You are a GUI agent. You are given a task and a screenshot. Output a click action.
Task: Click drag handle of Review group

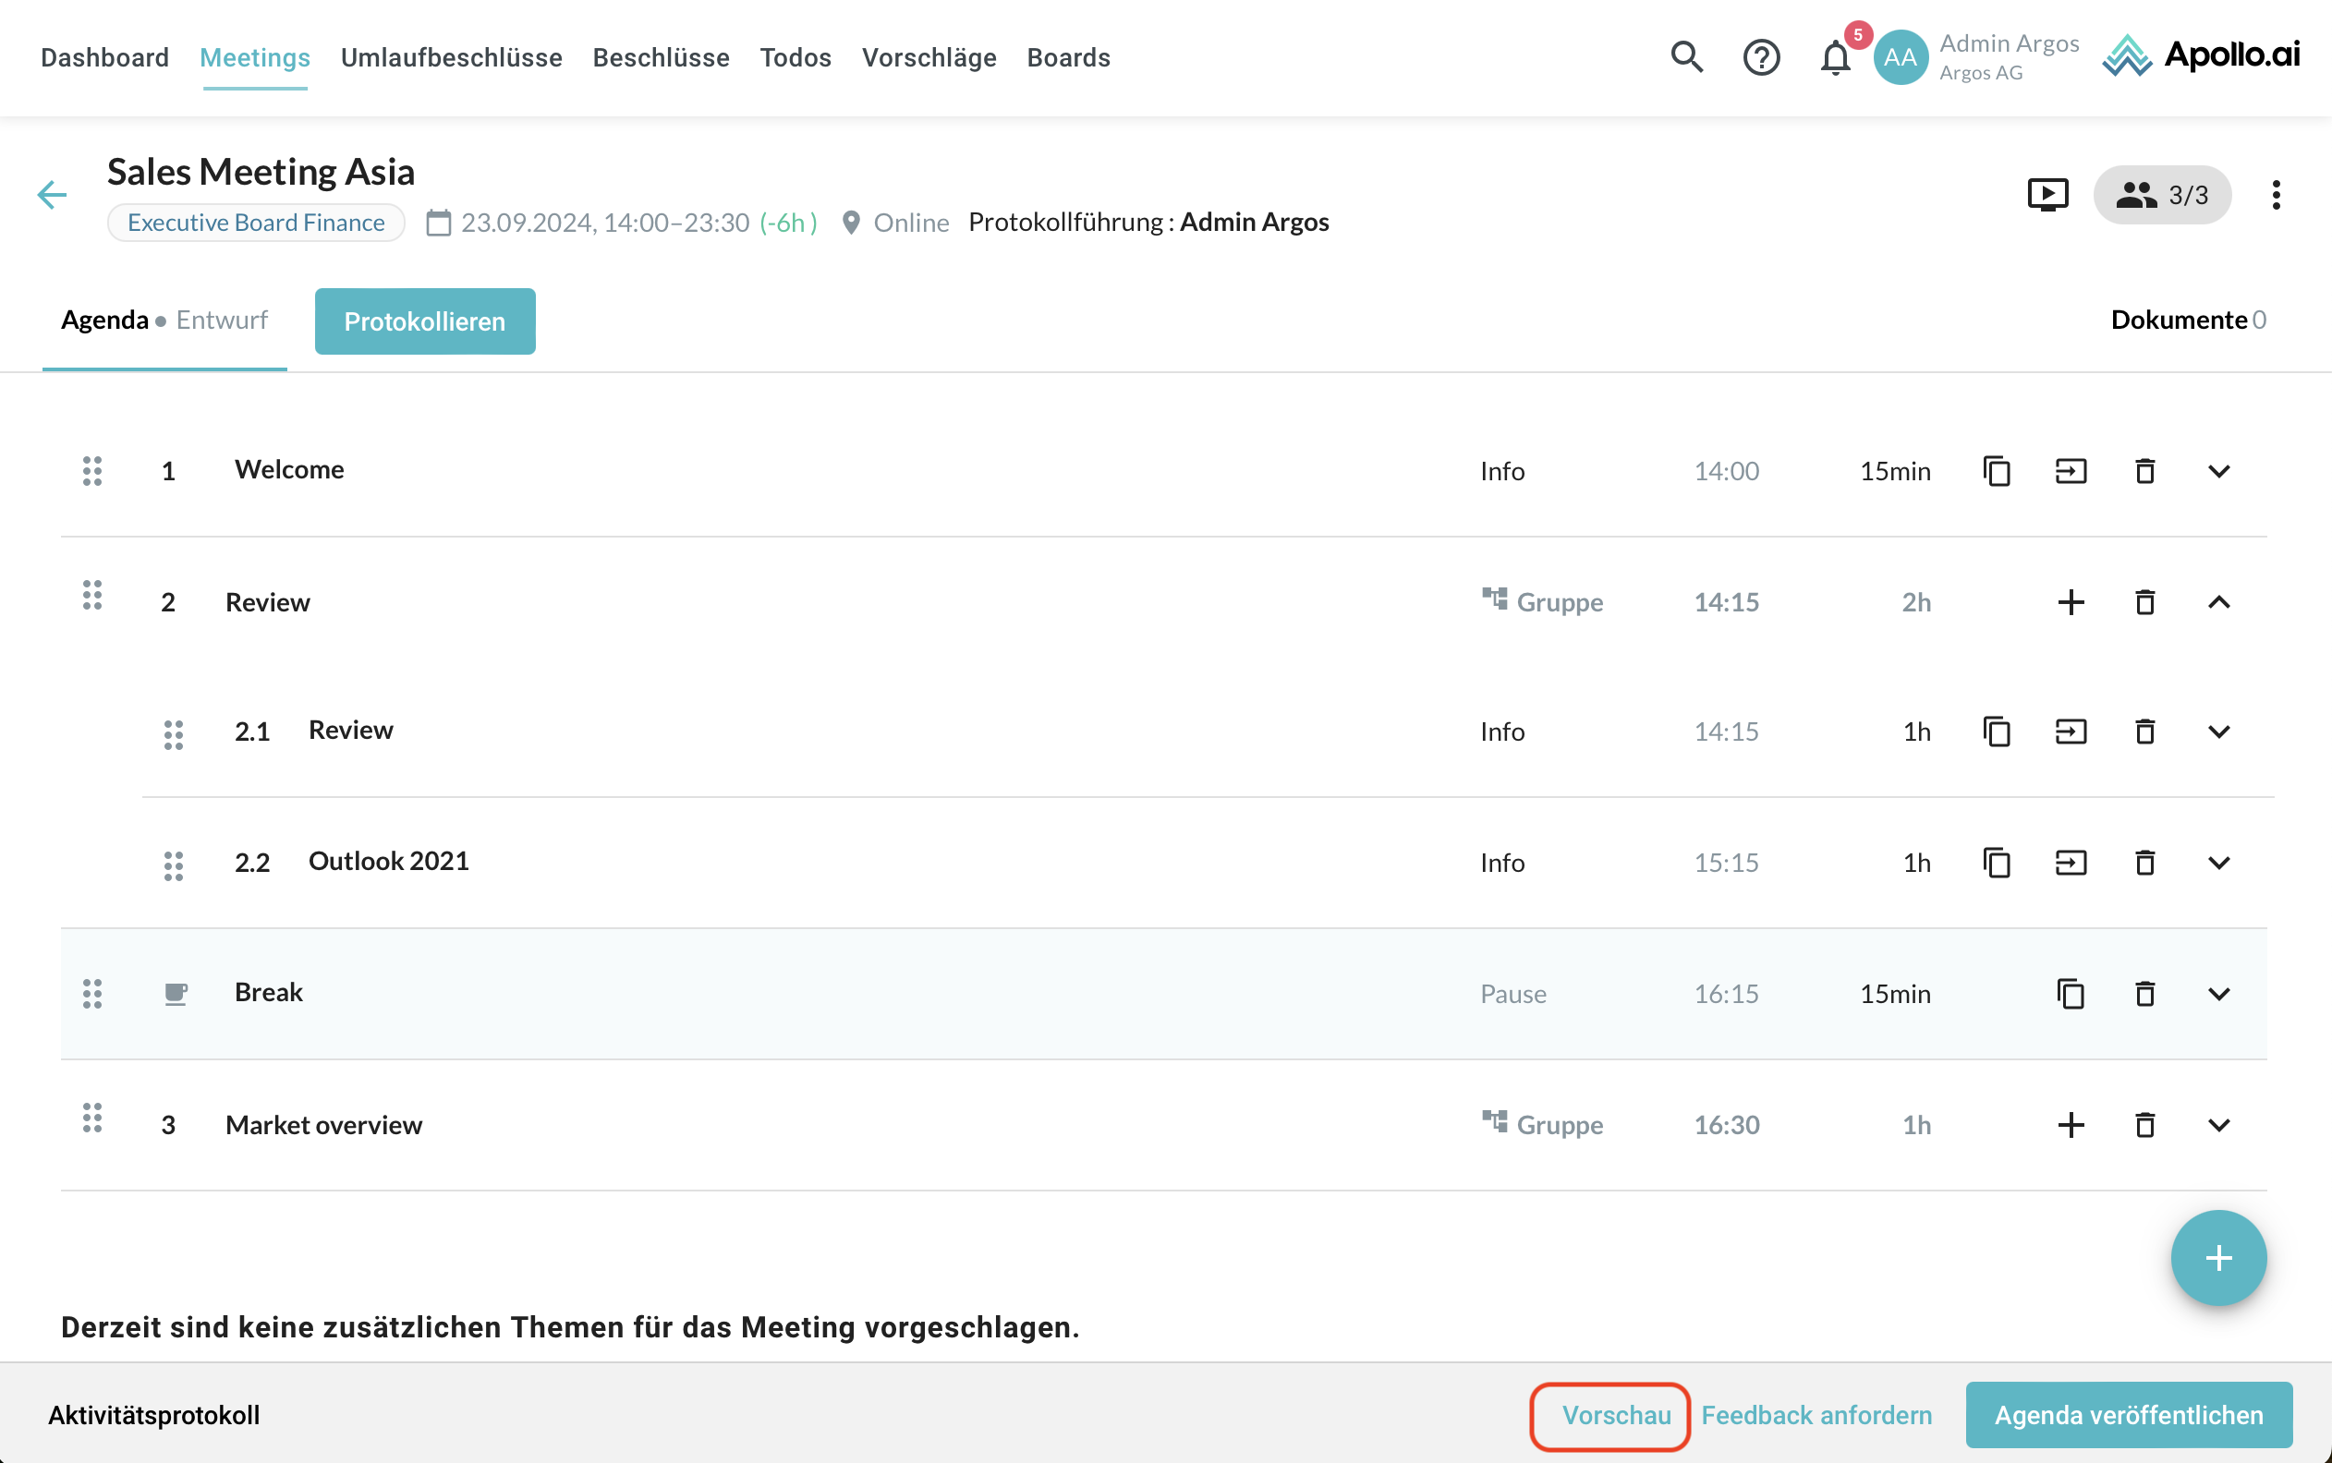(x=91, y=595)
